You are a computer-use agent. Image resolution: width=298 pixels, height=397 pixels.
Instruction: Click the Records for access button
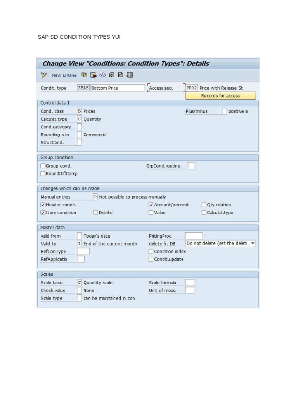[220, 96]
